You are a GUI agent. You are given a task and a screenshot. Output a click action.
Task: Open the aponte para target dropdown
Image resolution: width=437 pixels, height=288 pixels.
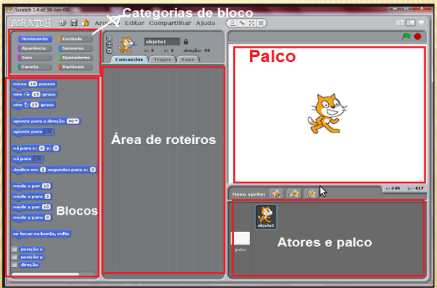click(x=48, y=131)
